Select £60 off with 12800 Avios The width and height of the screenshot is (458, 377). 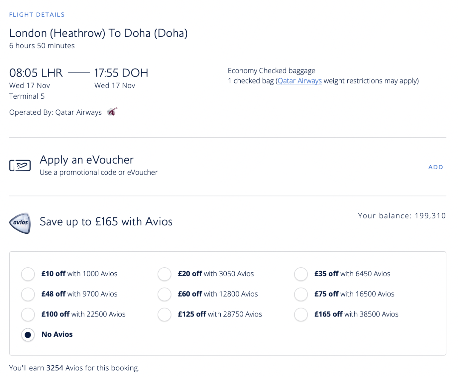(x=164, y=294)
